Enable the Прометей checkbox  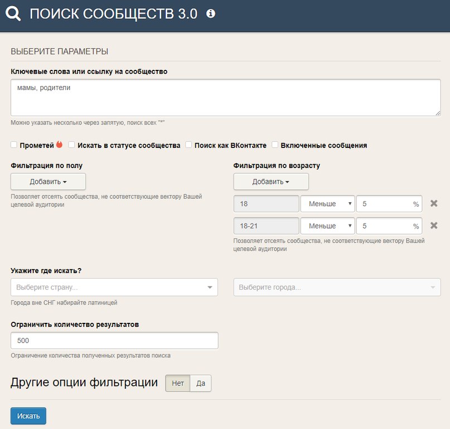tap(14, 145)
